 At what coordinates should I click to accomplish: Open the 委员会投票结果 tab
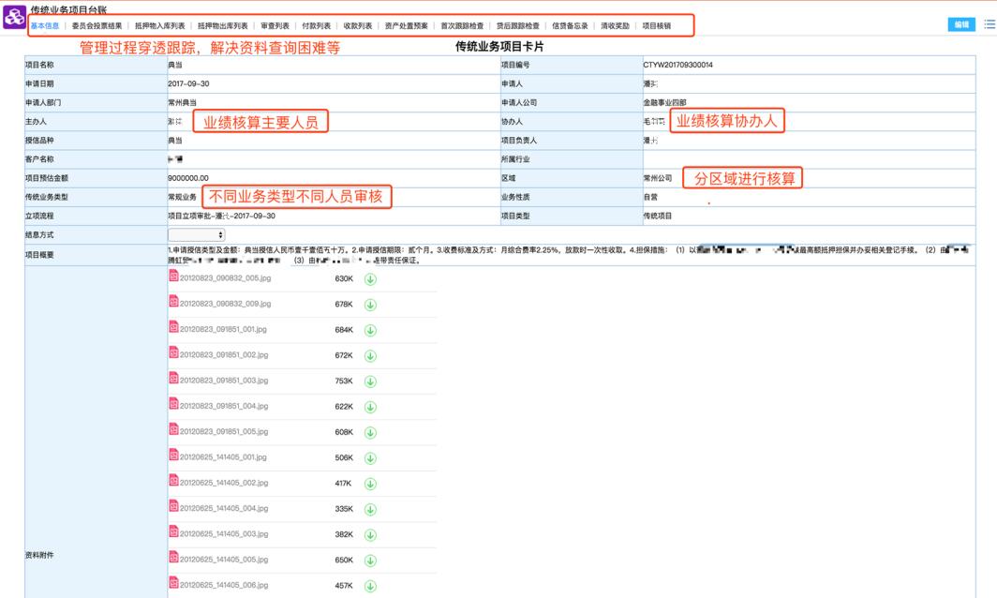point(97,26)
